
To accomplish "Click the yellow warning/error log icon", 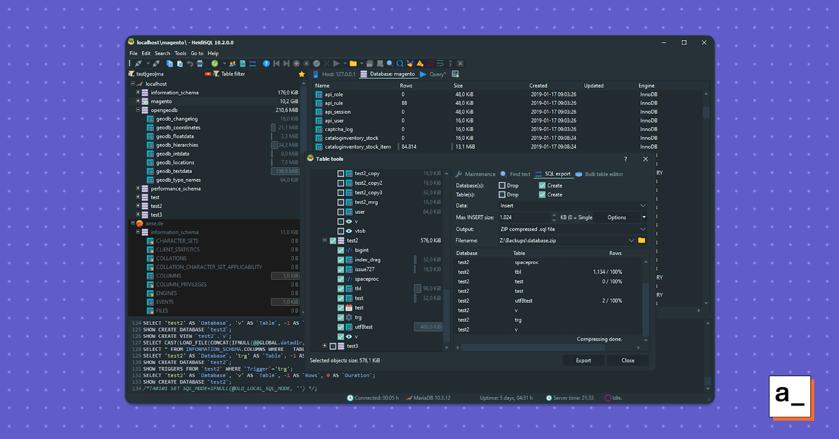I will click(x=420, y=63).
